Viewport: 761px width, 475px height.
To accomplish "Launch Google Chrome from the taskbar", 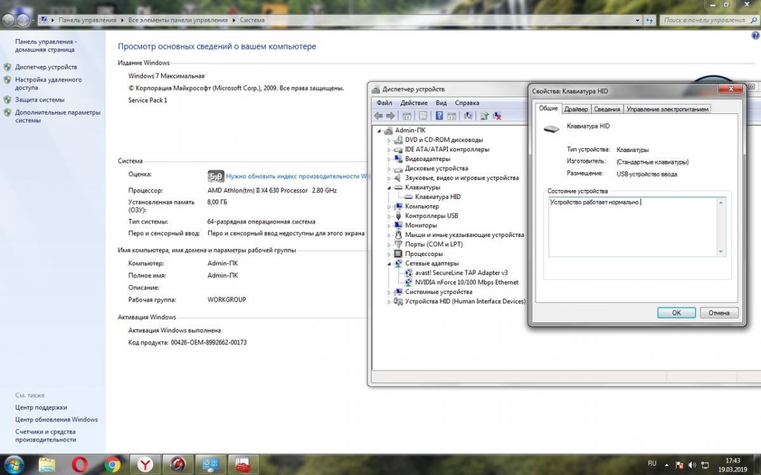I will [113, 465].
